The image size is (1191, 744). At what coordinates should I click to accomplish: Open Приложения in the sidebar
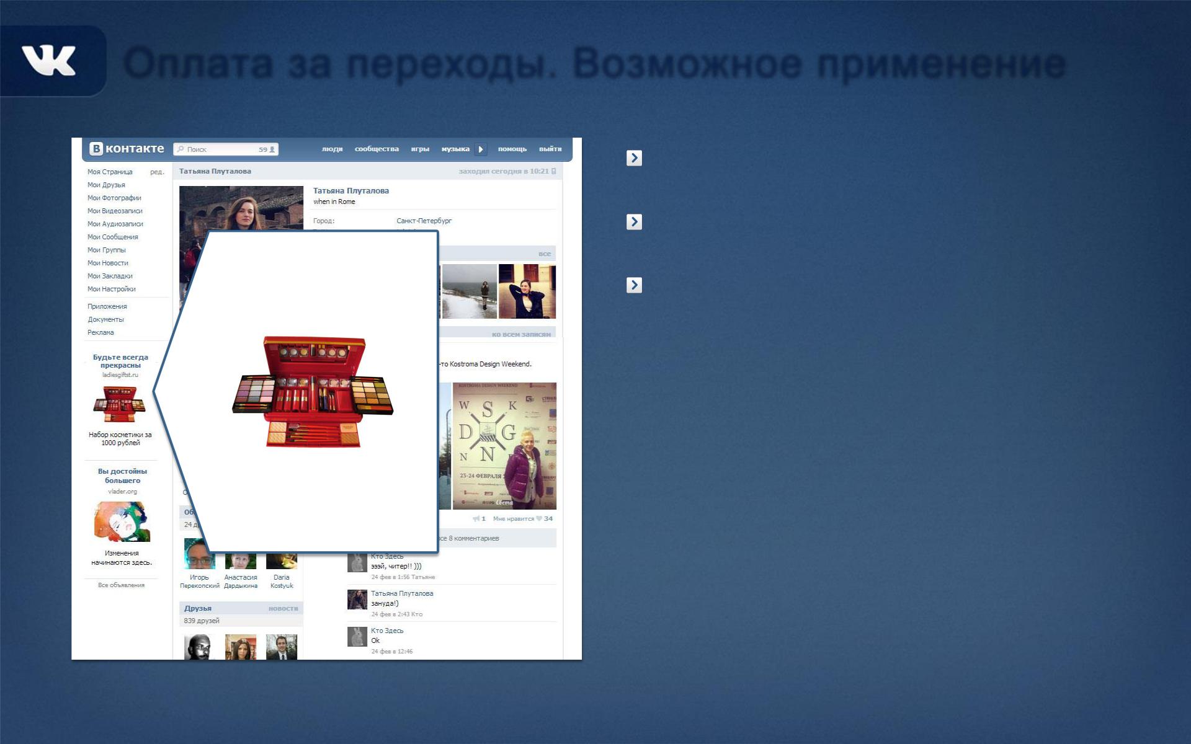coord(107,306)
